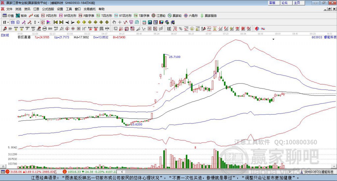The image size is (337, 181).
Task: Open the 江恩 menu
Action: 36,9
